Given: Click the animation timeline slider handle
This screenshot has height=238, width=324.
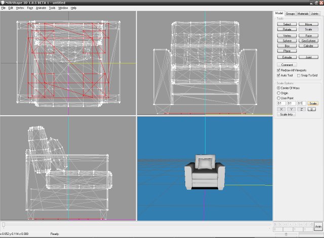Looking at the screenshot, I should tap(4, 224).
